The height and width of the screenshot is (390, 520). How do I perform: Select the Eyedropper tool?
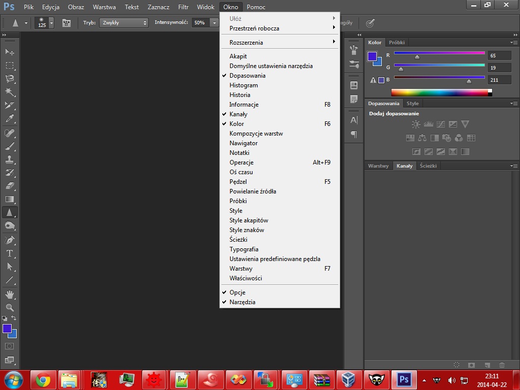point(10,118)
